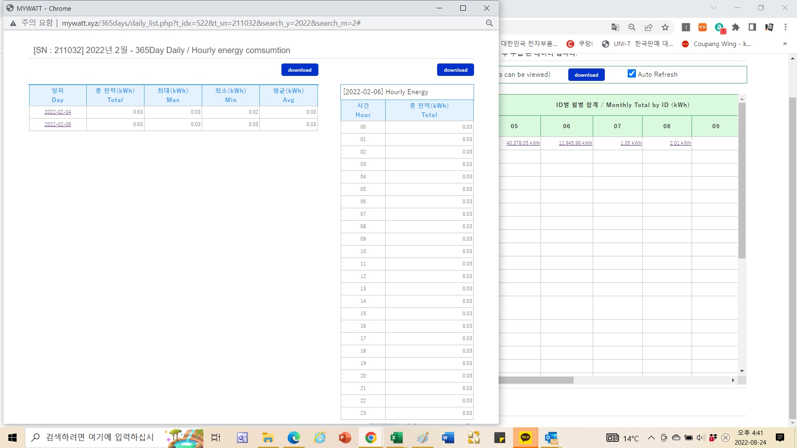Open Task View from taskbar

(216, 438)
